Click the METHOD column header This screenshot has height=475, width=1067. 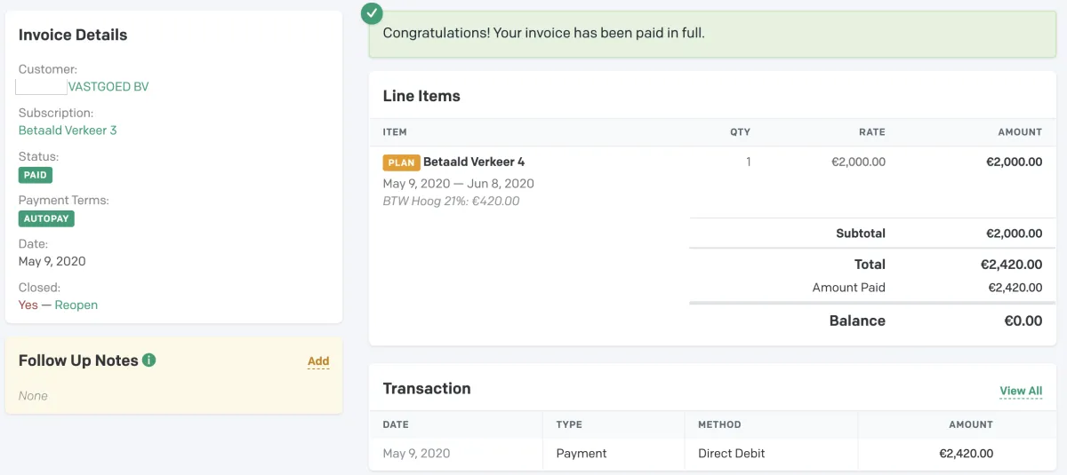(719, 425)
